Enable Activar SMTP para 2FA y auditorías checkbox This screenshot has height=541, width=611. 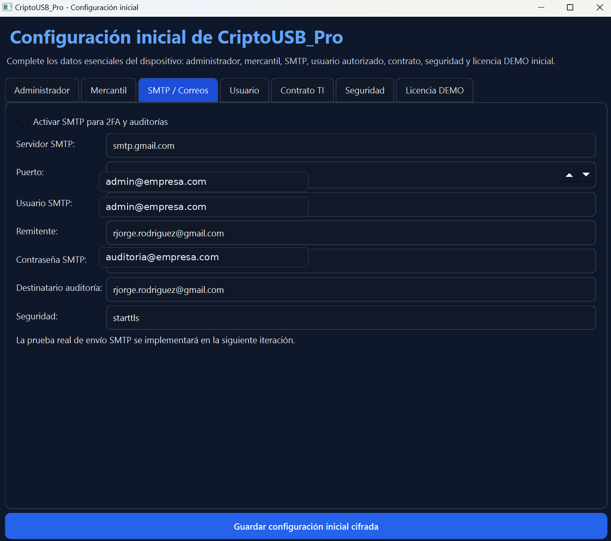23,122
